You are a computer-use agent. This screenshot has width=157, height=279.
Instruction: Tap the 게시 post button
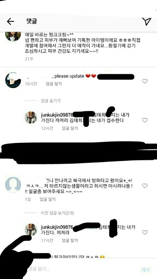point(145,270)
